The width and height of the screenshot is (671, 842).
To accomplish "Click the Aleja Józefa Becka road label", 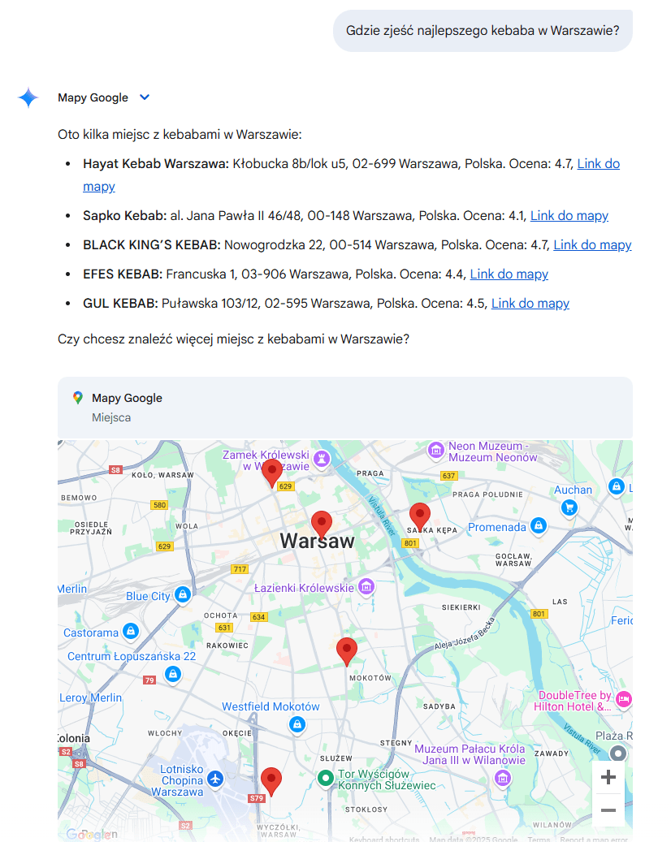I will pos(464,633).
